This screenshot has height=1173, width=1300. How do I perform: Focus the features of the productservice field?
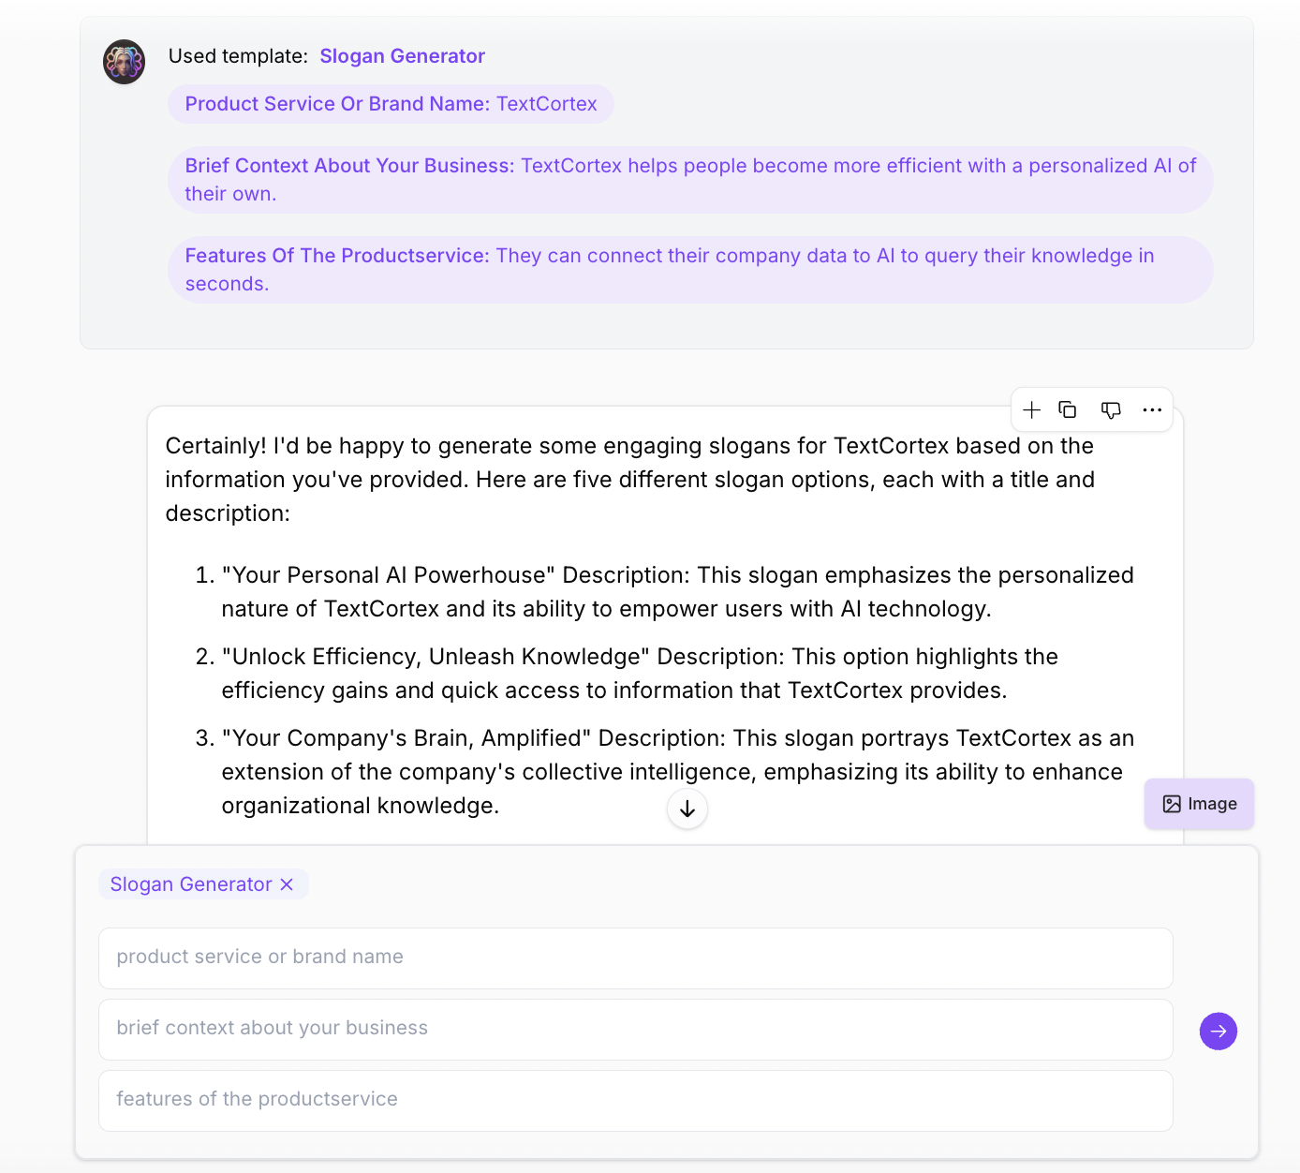point(636,1101)
